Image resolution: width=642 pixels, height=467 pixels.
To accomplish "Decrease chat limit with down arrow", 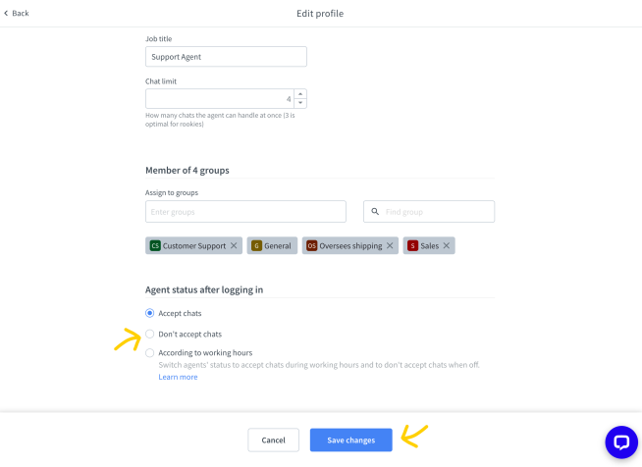I will click(x=300, y=103).
